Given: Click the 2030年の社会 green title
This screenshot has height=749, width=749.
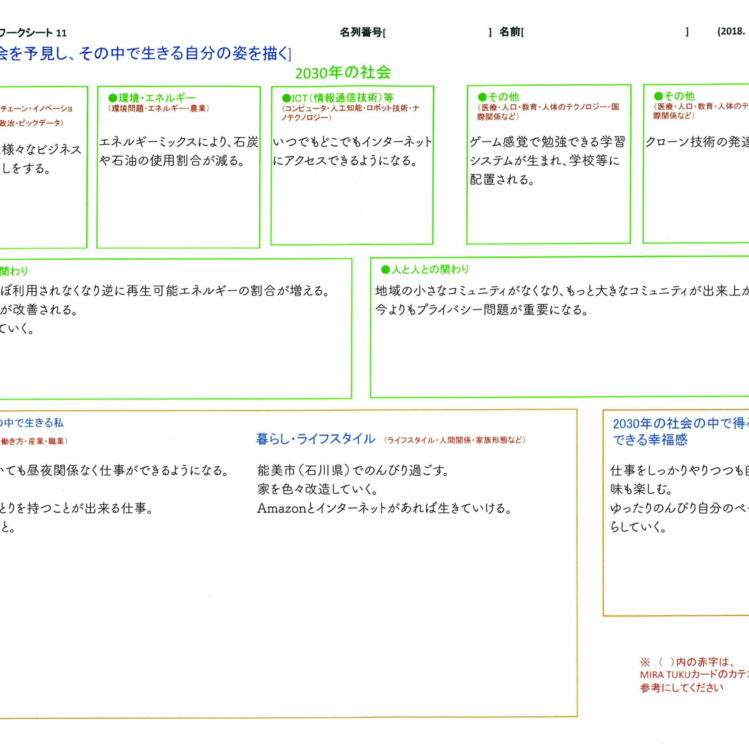Looking at the screenshot, I should click(343, 72).
